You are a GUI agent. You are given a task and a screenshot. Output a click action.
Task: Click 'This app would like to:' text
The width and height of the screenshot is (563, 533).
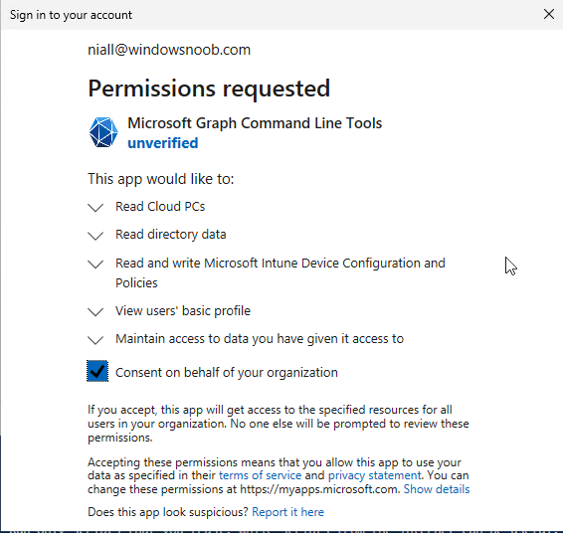tap(161, 179)
